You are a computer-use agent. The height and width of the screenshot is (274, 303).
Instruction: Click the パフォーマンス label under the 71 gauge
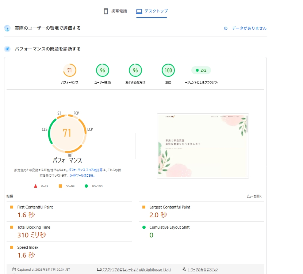(70, 82)
